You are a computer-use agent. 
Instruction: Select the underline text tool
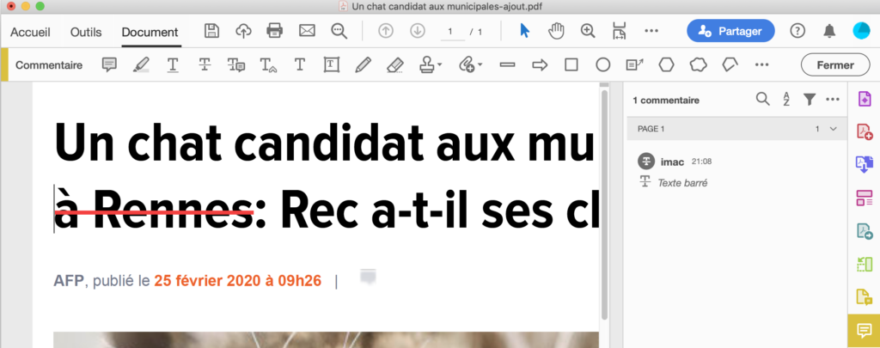pos(172,65)
